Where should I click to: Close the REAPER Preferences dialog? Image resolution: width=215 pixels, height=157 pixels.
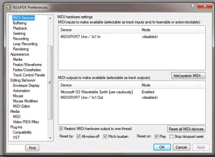[205, 6]
